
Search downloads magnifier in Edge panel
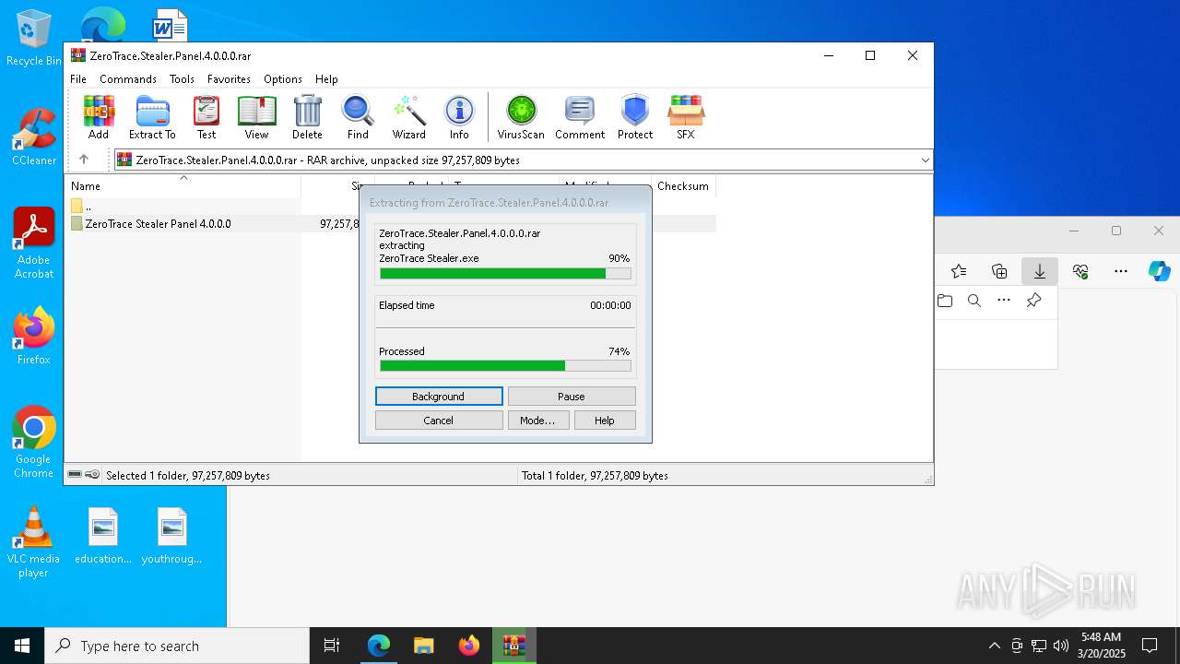coord(974,301)
